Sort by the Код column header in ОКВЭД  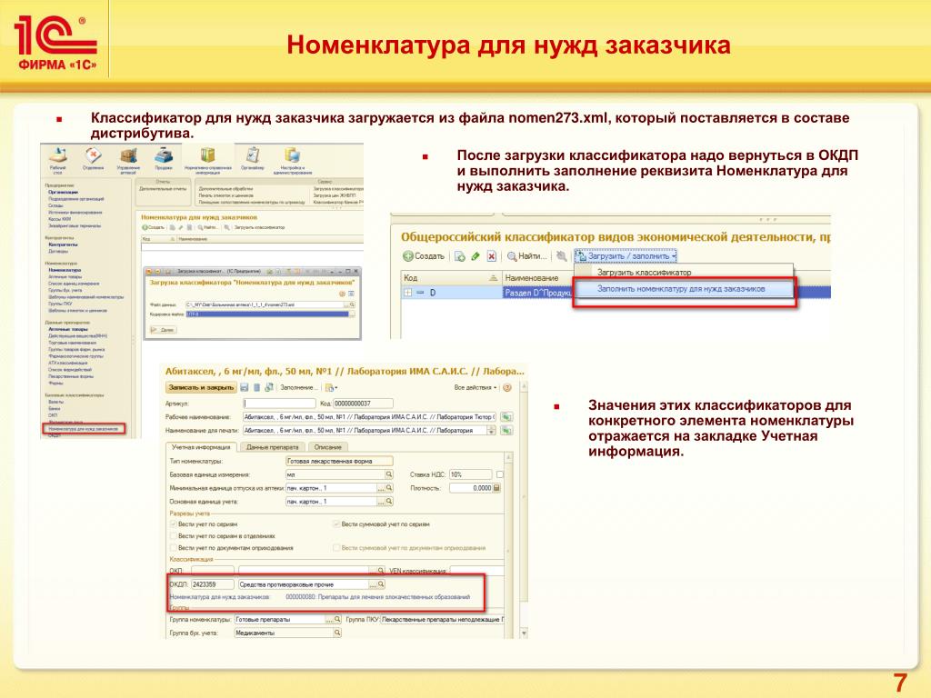click(451, 278)
